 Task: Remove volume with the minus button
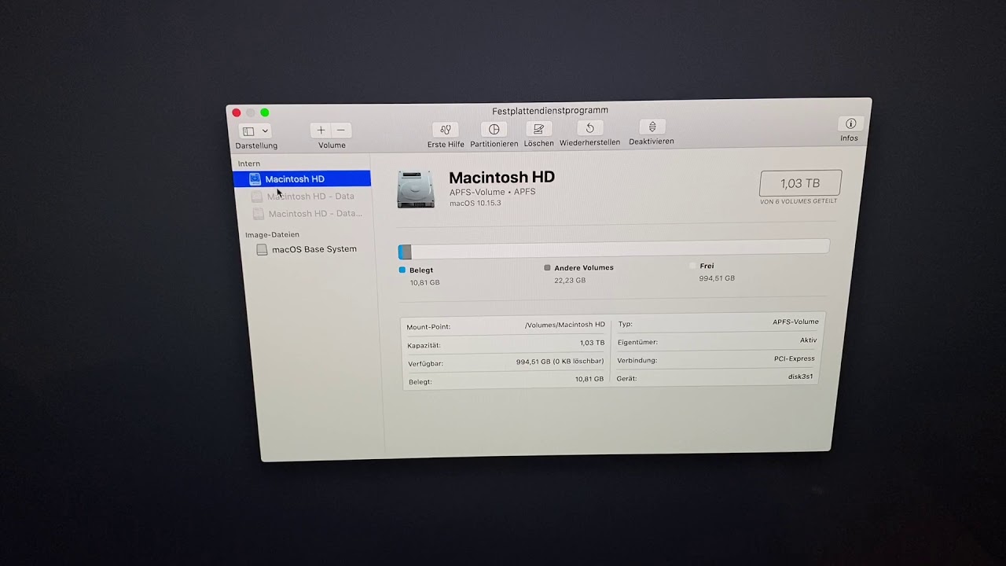pyautogui.click(x=341, y=130)
